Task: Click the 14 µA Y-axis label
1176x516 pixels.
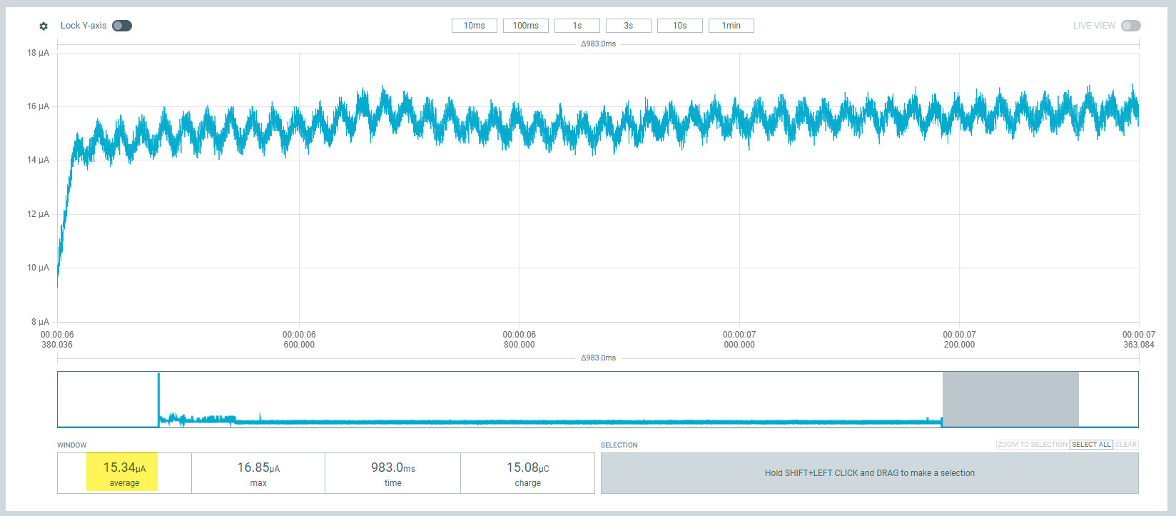Action: click(x=39, y=160)
